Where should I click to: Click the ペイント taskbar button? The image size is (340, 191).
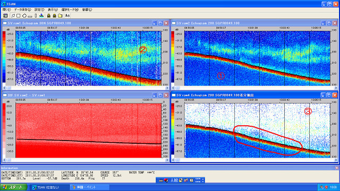click(x=89, y=187)
